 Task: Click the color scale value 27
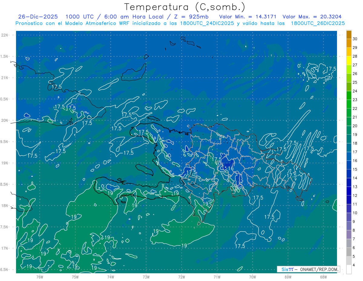point(355,65)
